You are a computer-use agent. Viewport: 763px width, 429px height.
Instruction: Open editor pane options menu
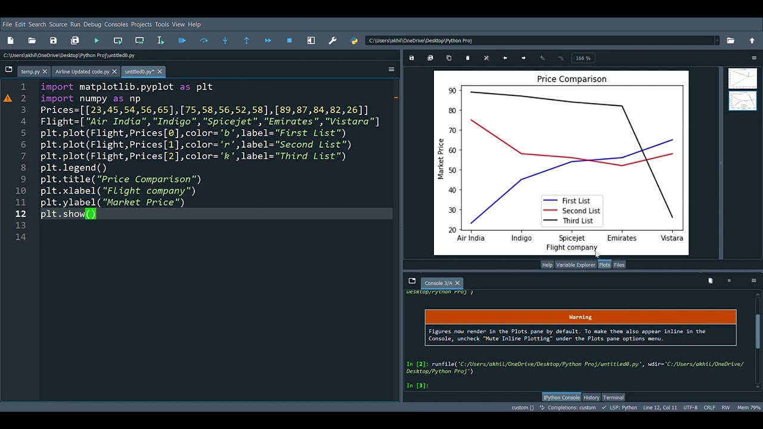pyautogui.click(x=392, y=70)
